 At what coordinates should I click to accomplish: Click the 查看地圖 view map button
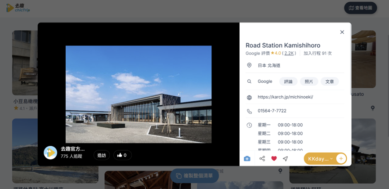(361, 8)
